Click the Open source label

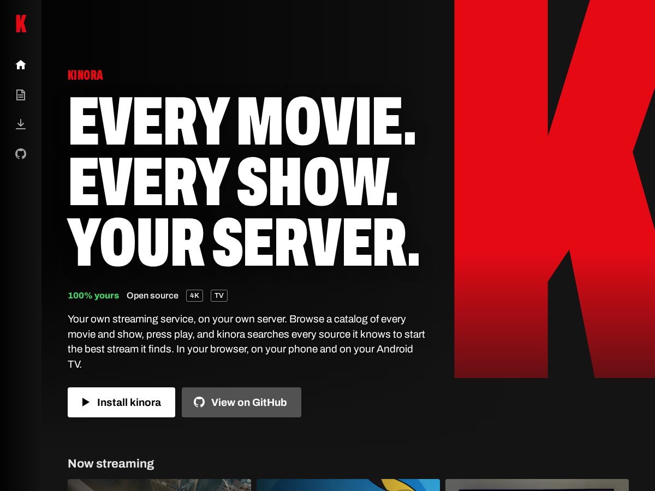[152, 296]
